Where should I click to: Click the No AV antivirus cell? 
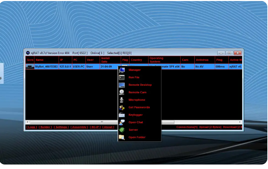tap(205, 67)
